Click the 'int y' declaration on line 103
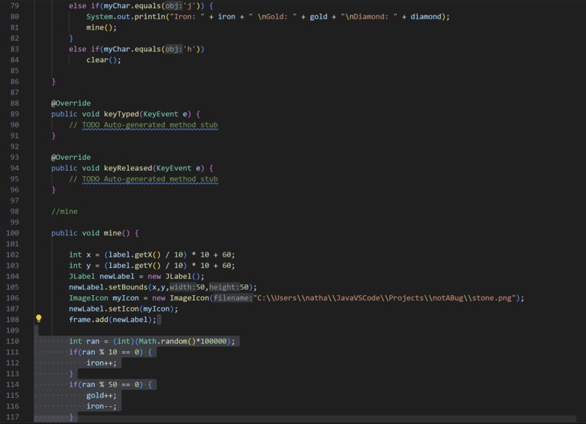The width and height of the screenshot is (586, 424). (x=152, y=266)
